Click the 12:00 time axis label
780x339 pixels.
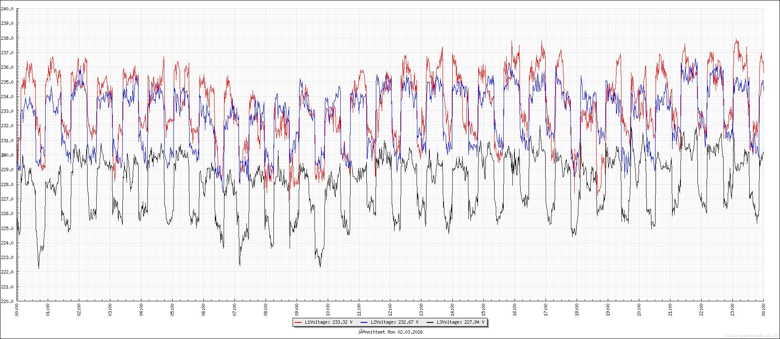390,310
